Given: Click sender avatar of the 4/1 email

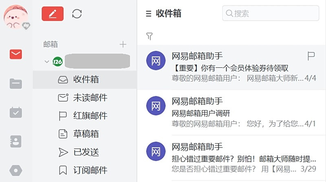Looking at the screenshot, I should point(156,106).
